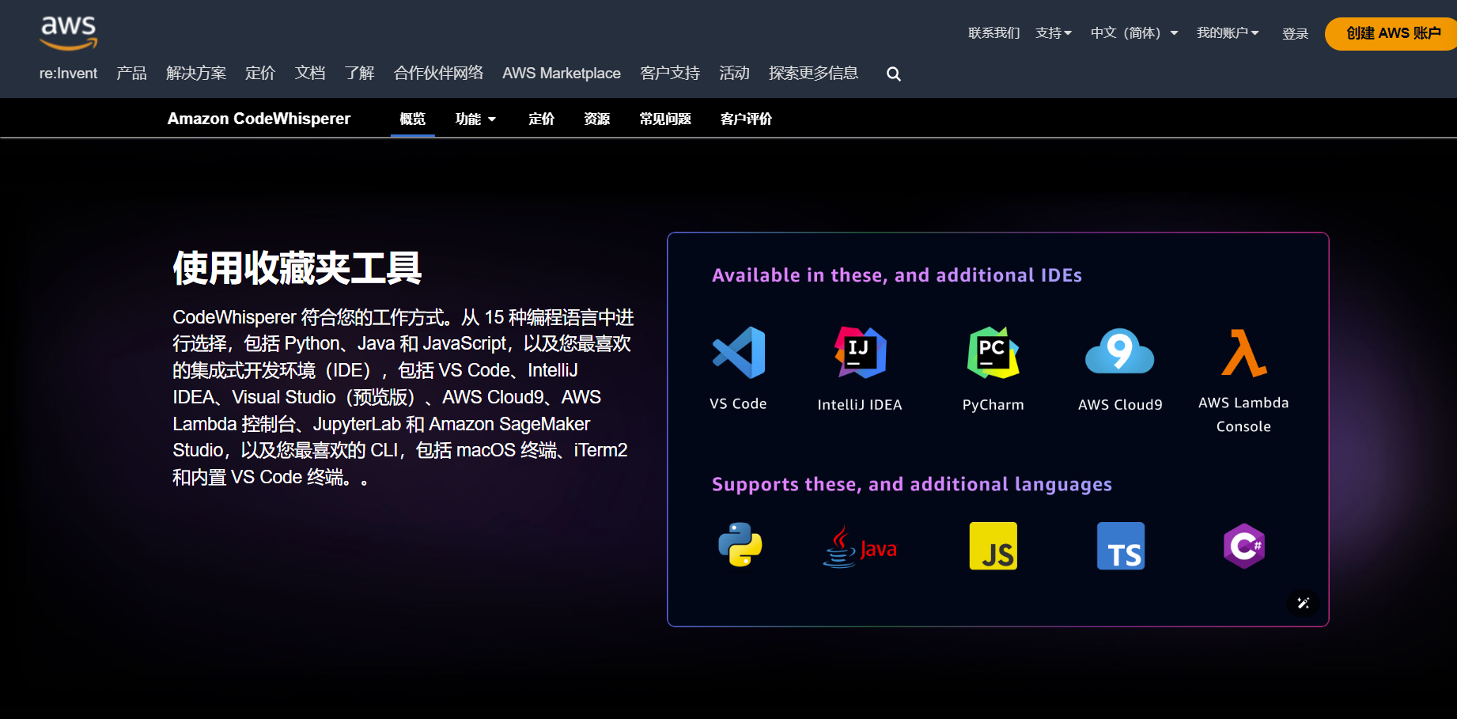
Task: Click the 创建 AWS 账户 button
Action: 1391,33
